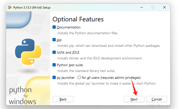
Task: Close the Python Setup window
Action: coord(164,7)
